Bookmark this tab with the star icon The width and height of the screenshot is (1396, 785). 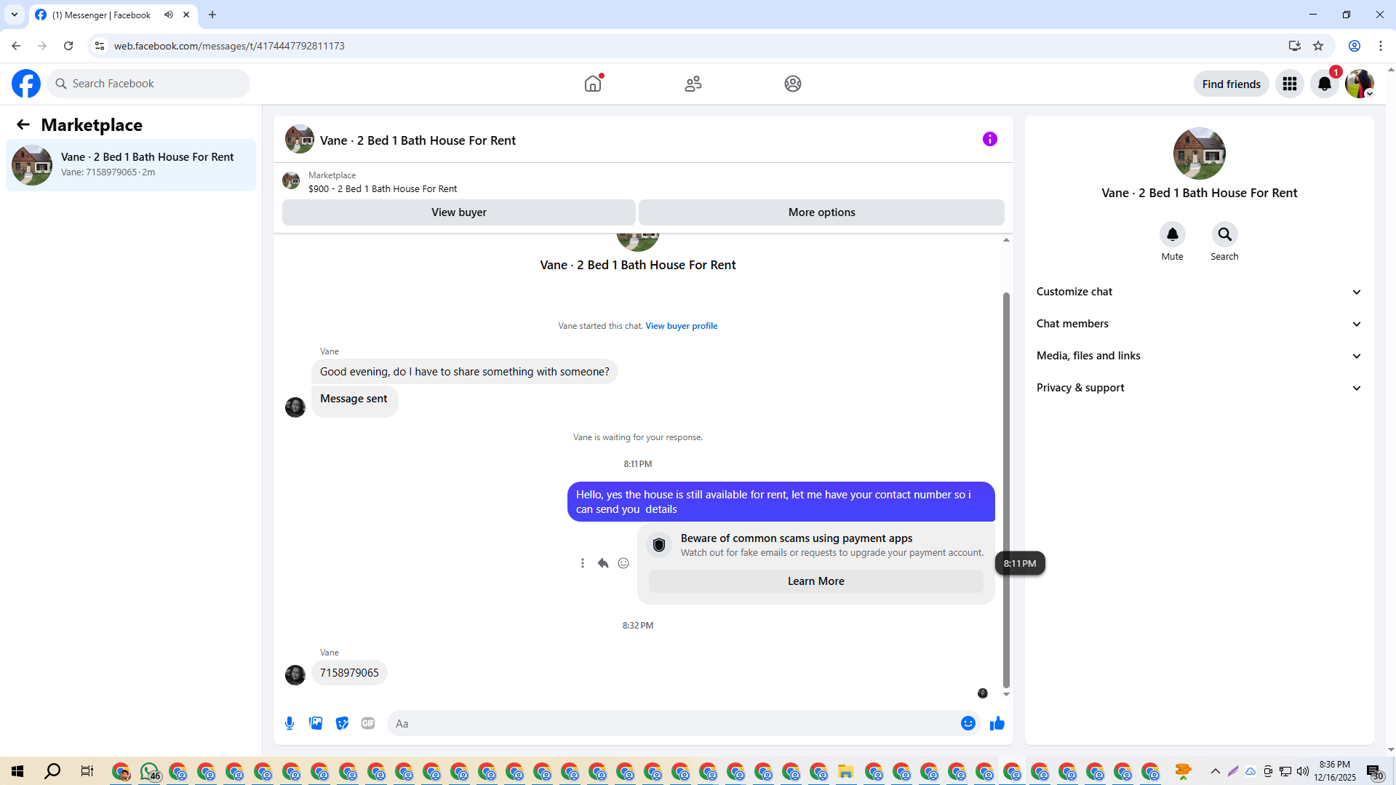click(1318, 46)
